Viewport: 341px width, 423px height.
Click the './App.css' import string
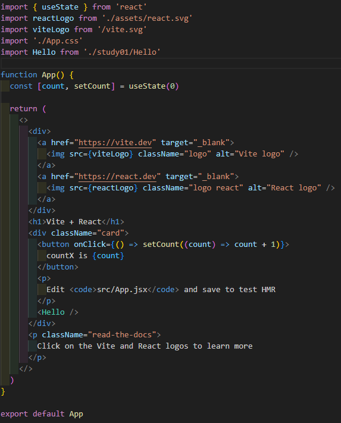pos(58,40)
